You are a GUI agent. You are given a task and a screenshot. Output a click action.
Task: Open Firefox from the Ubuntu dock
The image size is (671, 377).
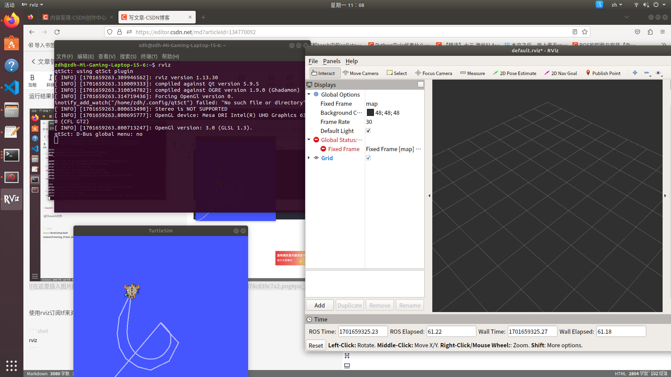12,21
